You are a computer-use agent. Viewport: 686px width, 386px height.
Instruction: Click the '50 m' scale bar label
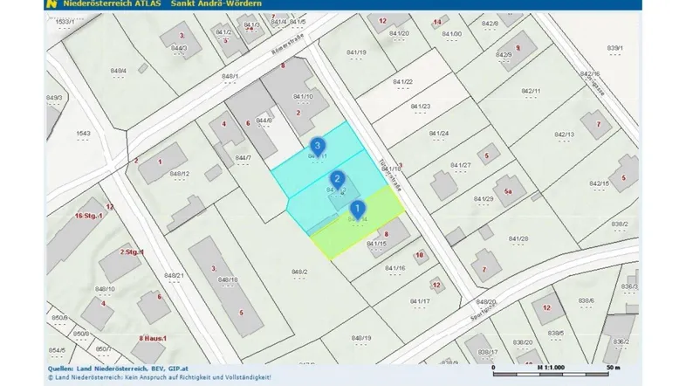tap(614, 368)
